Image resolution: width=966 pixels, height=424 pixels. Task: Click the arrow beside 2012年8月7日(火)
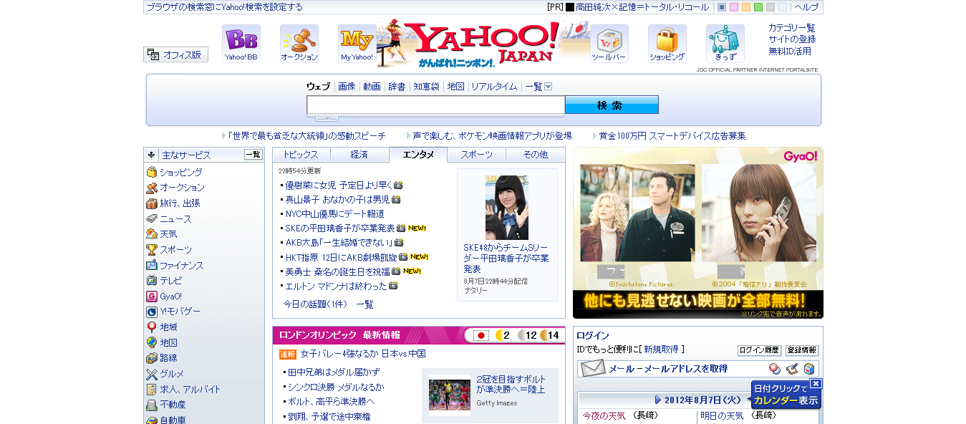pos(658,400)
